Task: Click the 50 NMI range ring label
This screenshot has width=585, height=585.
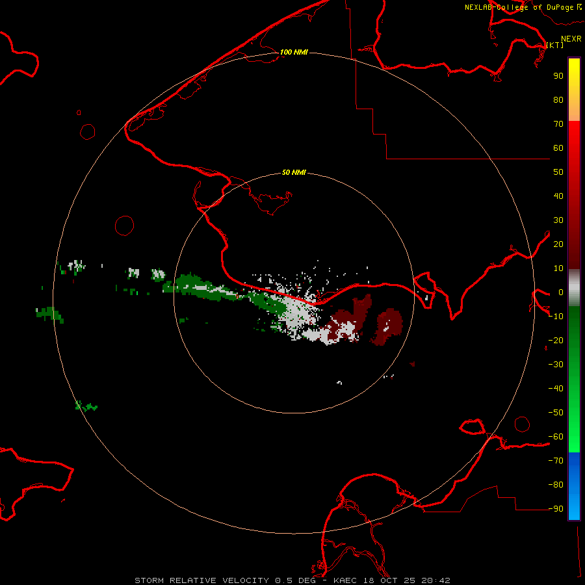Action: [x=294, y=172]
